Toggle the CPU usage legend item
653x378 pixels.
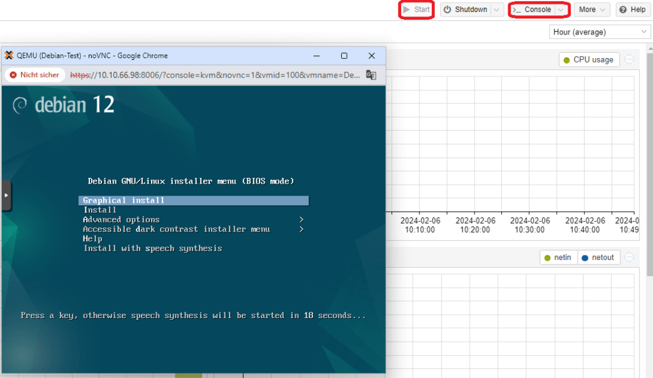tap(589, 60)
